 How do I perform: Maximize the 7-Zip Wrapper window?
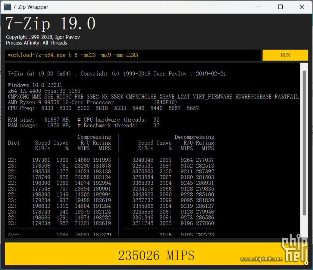click(x=280, y=7)
